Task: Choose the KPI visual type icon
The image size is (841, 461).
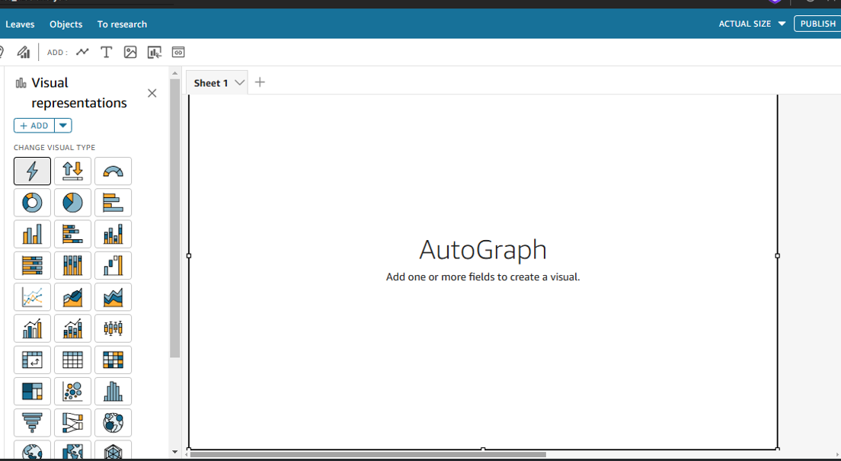Action: point(72,171)
